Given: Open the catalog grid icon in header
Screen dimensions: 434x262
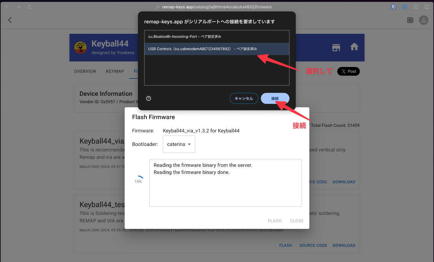Looking at the screenshot, I should pyautogui.click(x=410, y=20).
